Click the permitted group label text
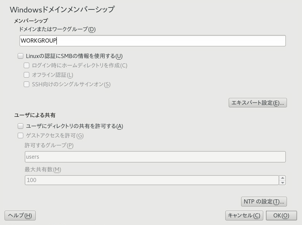 click(x=49, y=145)
